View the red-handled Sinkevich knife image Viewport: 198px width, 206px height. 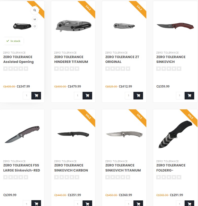[175, 26]
